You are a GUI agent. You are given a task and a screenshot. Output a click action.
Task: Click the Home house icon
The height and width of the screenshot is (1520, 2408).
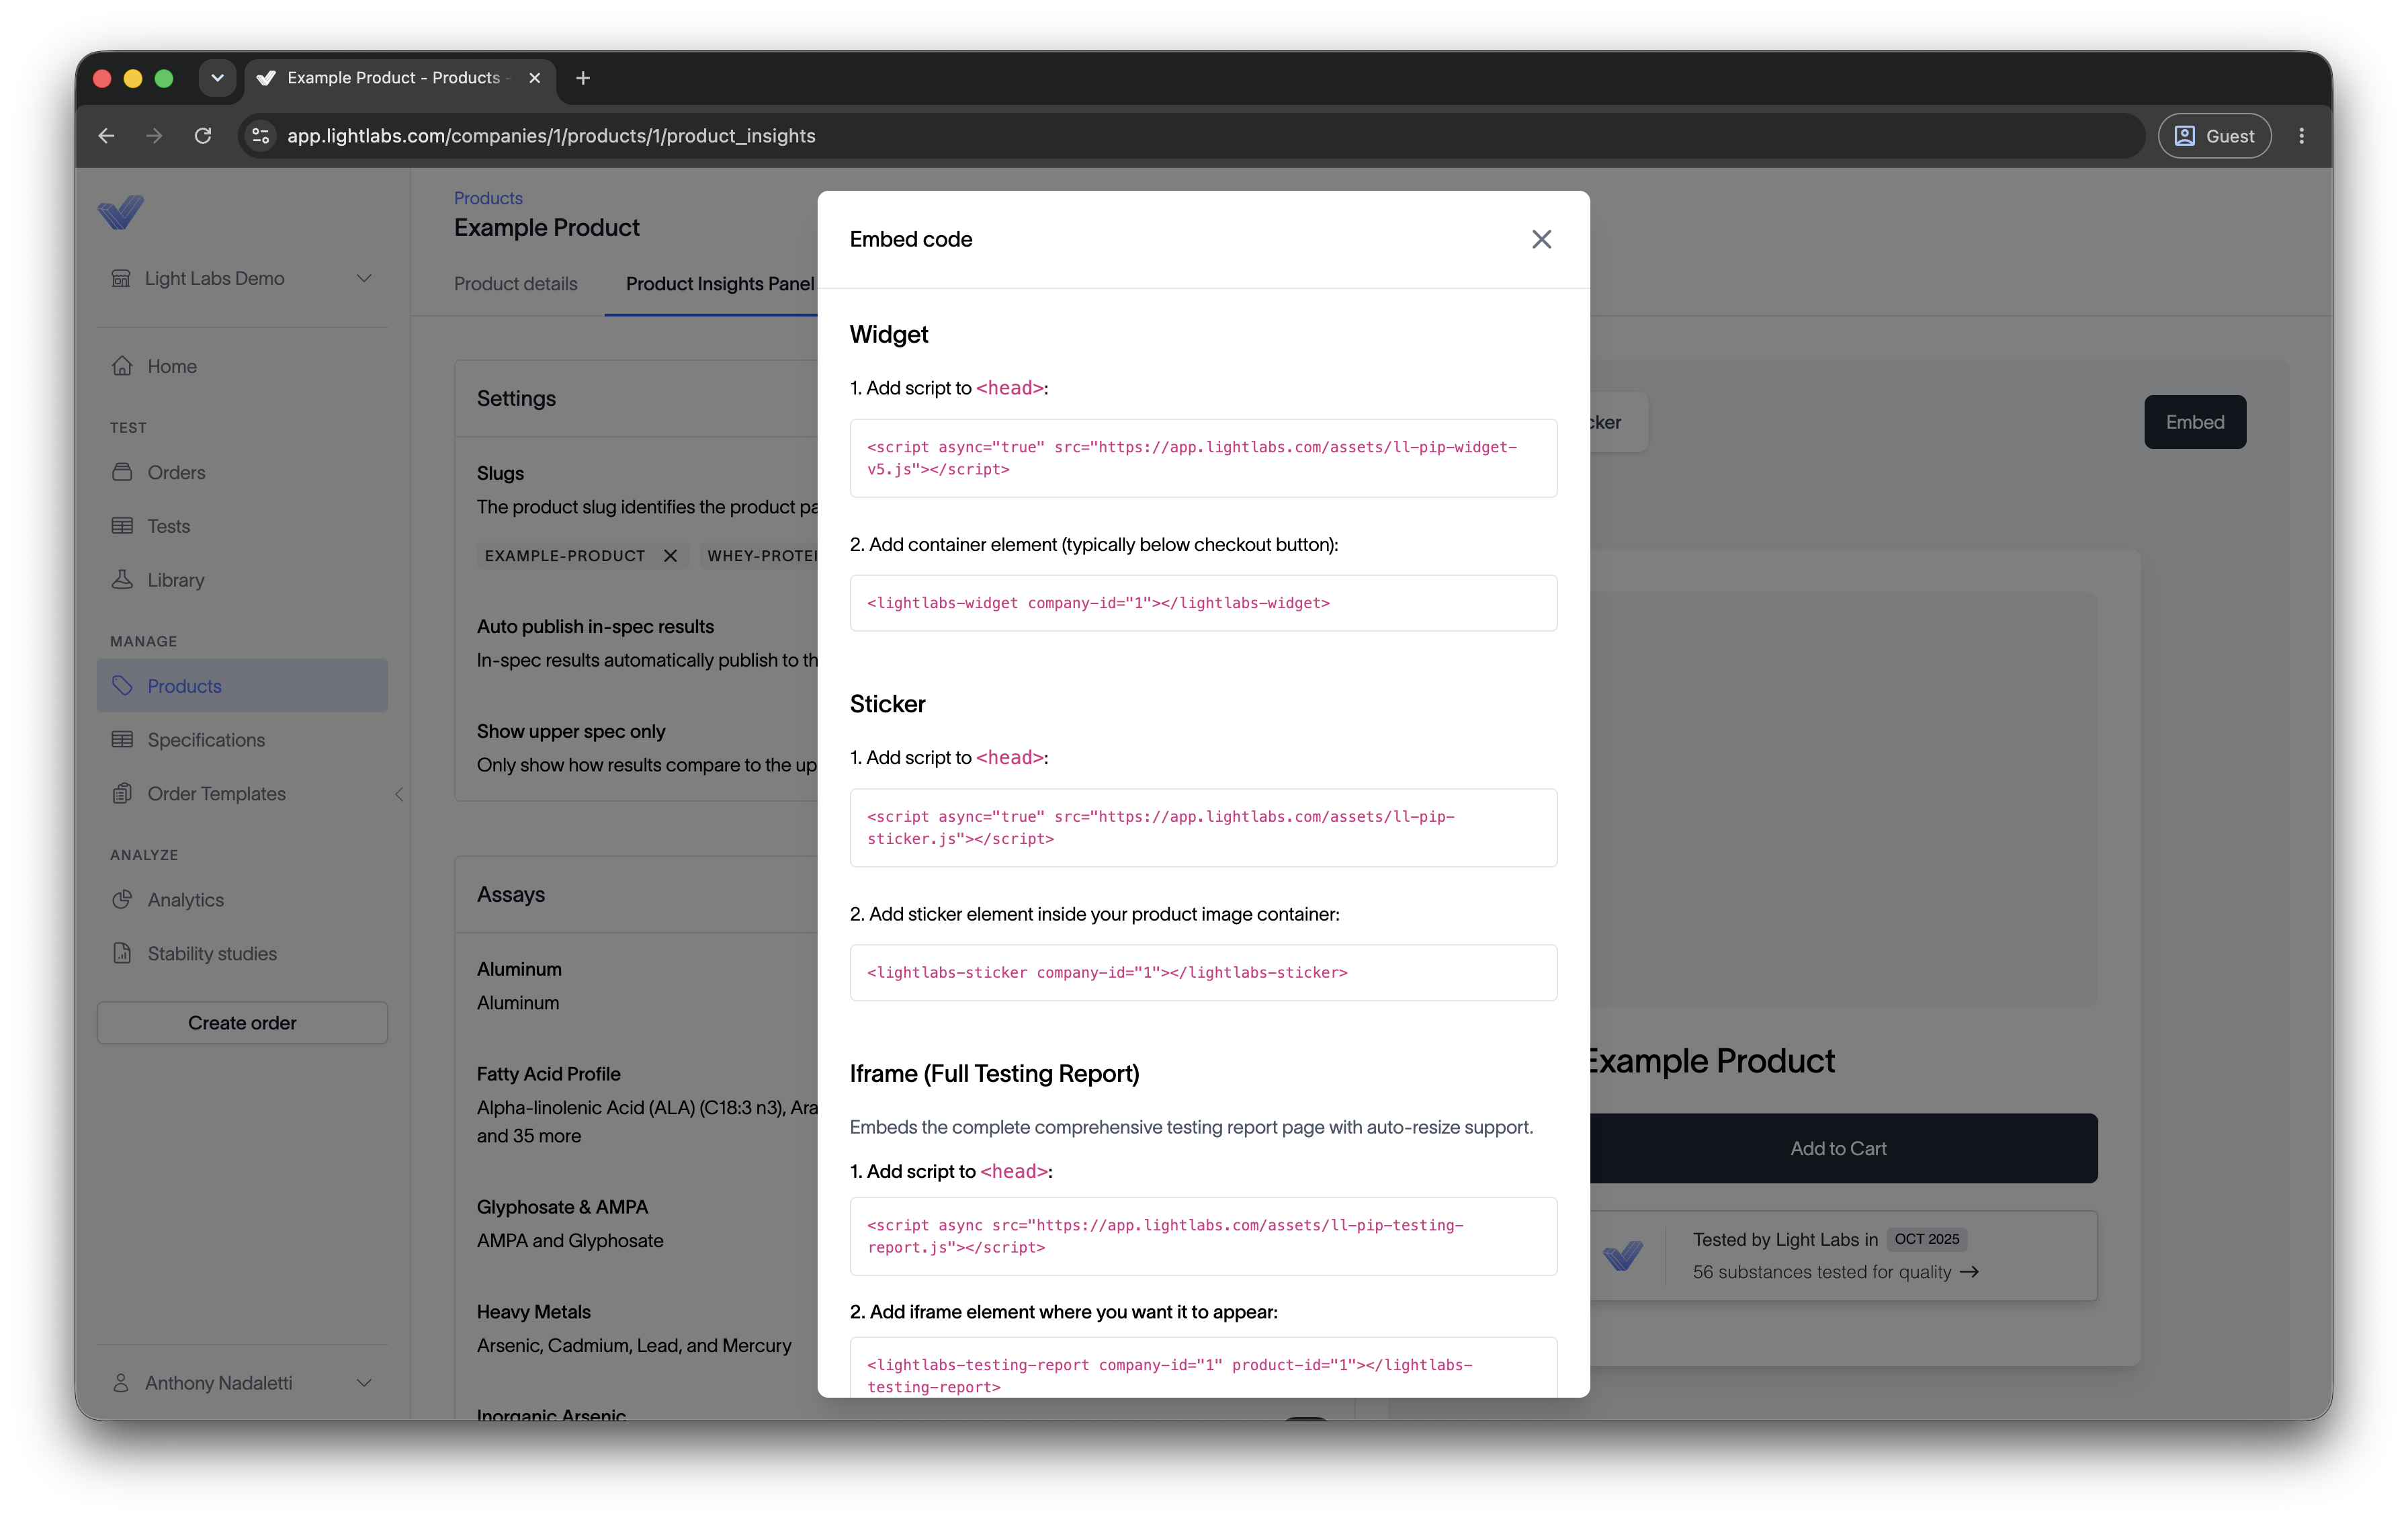pos(122,366)
